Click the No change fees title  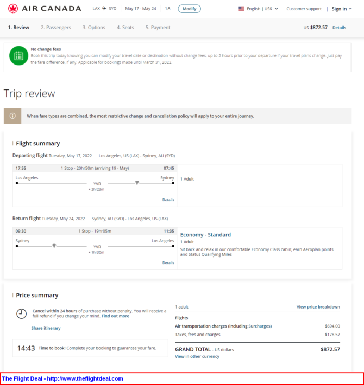(46, 49)
